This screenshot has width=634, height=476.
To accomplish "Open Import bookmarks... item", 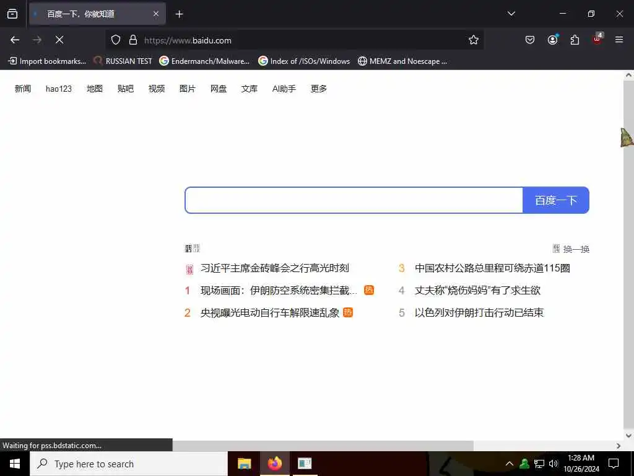I will click(x=47, y=61).
